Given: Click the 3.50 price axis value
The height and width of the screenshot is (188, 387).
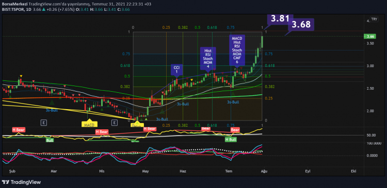Looking at the screenshot, I should coord(370,43).
